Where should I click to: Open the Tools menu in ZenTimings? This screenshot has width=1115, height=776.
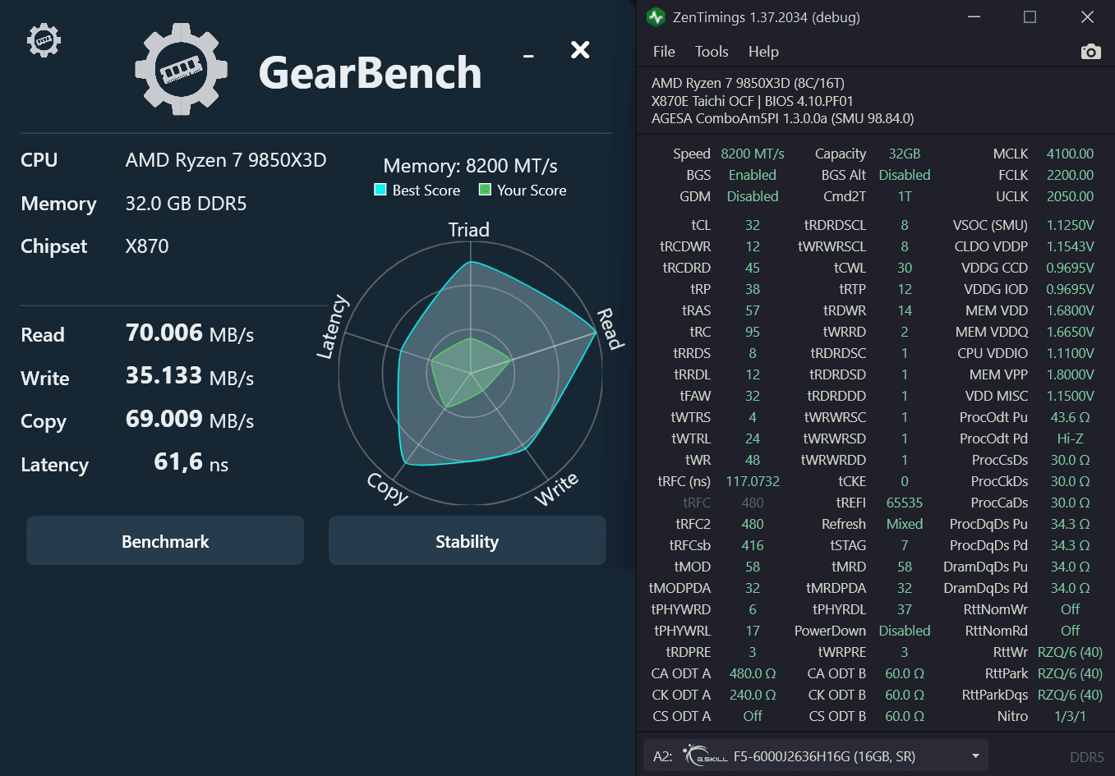click(711, 51)
